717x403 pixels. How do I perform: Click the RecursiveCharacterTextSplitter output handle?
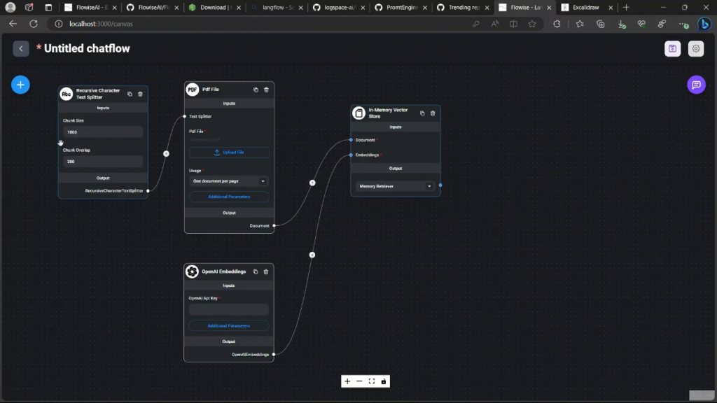pyautogui.click(x=148, y=190)
